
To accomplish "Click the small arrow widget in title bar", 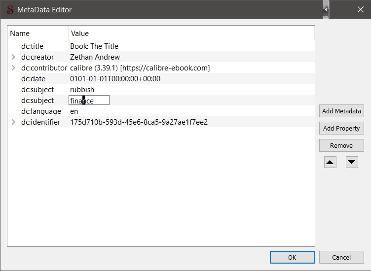I will [x=326, y=9].
